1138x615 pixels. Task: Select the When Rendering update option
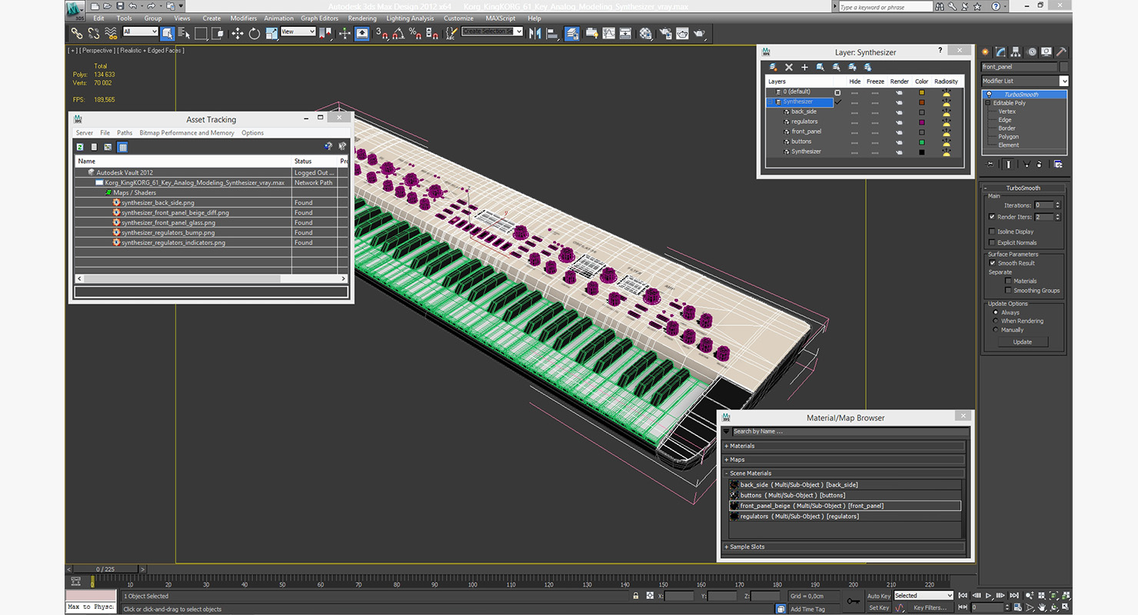[996, 321]
